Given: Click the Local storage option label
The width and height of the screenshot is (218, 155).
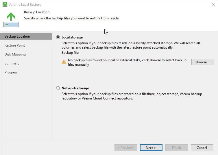Looking at the screenshot, I should [72, 37].
